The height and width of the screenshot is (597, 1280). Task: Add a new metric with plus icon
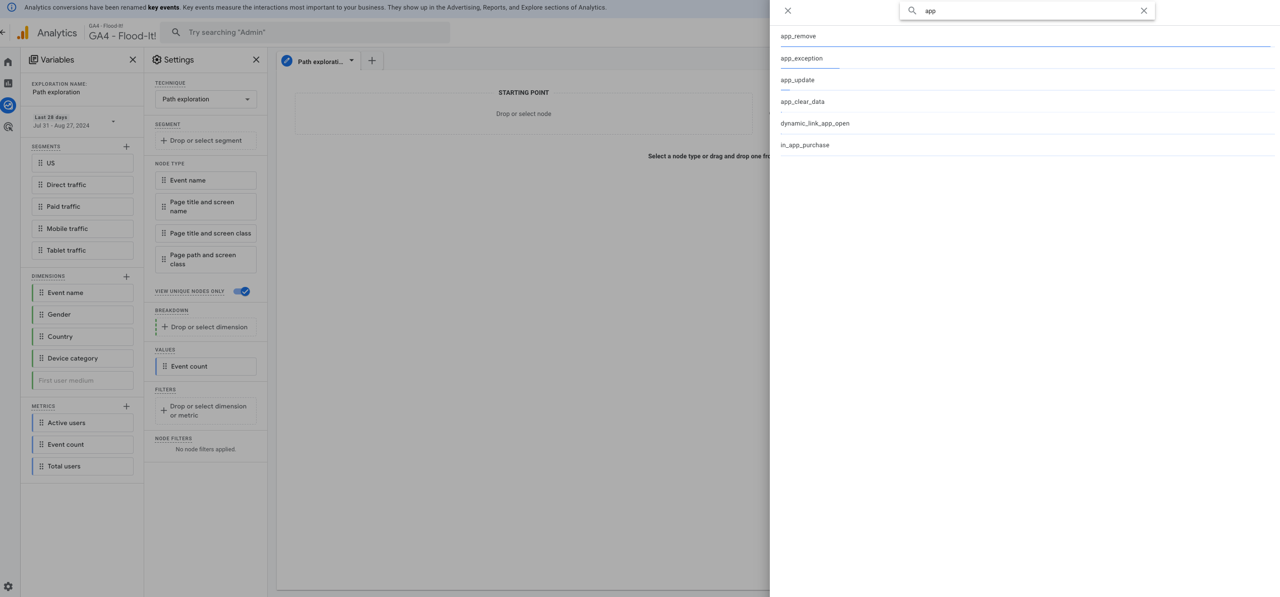127,406
